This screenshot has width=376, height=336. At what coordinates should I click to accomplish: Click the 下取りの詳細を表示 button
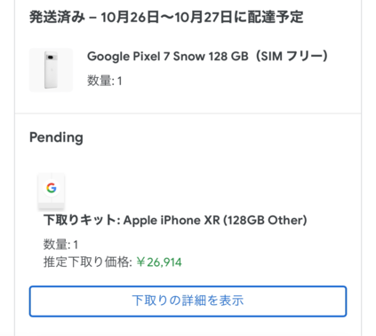[x=188, y=301]
